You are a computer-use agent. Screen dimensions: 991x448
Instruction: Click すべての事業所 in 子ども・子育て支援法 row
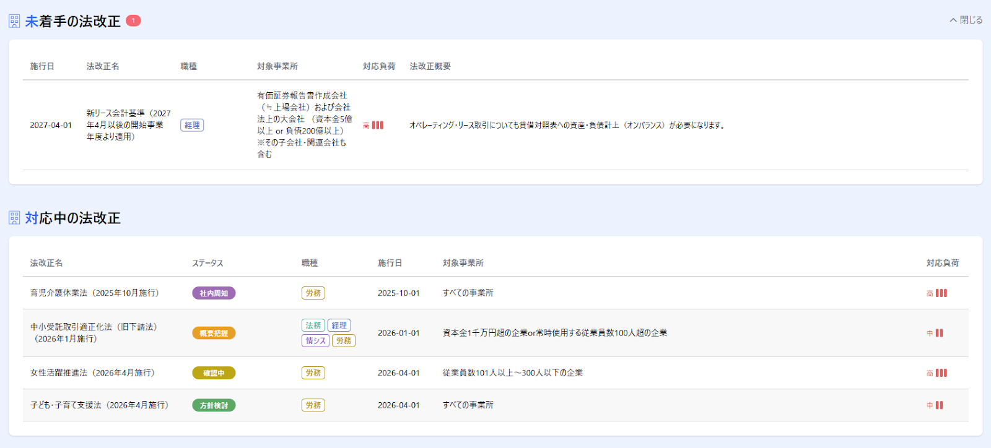click(468, 405)
